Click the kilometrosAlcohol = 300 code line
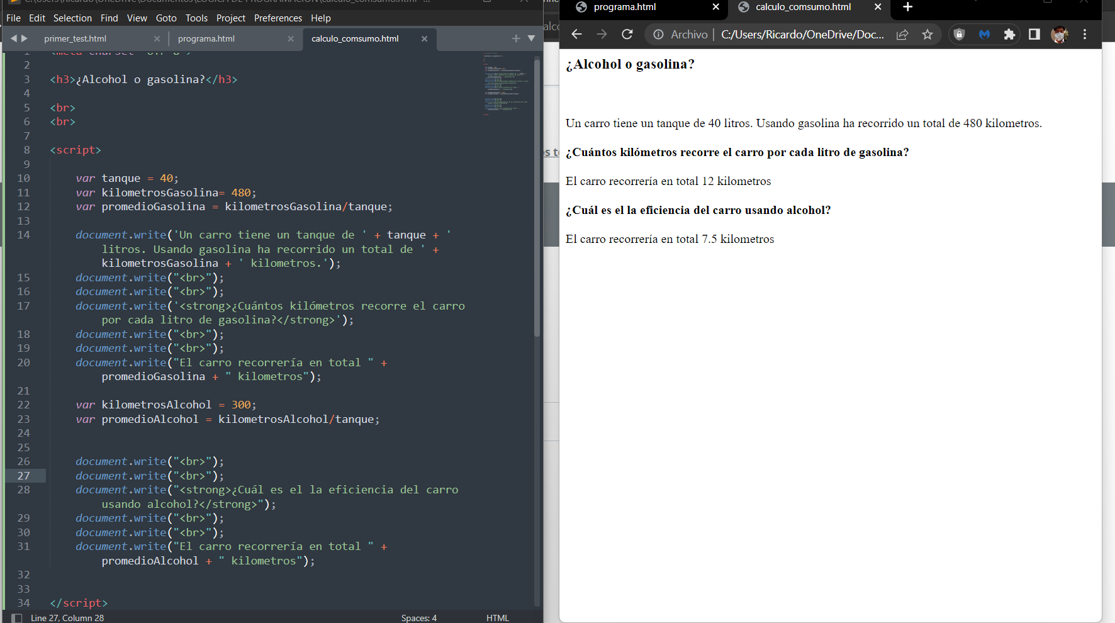The height and width of the screenshot is (623, 1115). pyautogui.click(x=166, y=405)
